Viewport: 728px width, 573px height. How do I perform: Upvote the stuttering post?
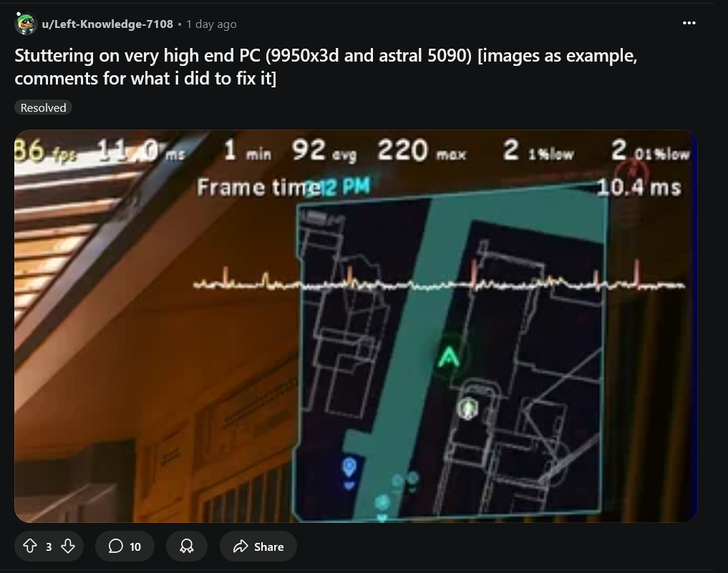(x=30, y=546)
